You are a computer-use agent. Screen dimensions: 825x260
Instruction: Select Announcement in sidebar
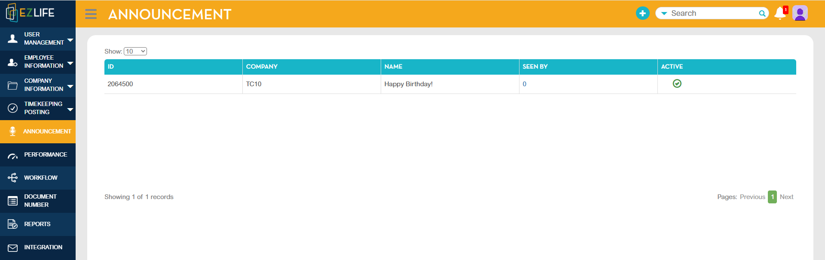pos(38,131)
